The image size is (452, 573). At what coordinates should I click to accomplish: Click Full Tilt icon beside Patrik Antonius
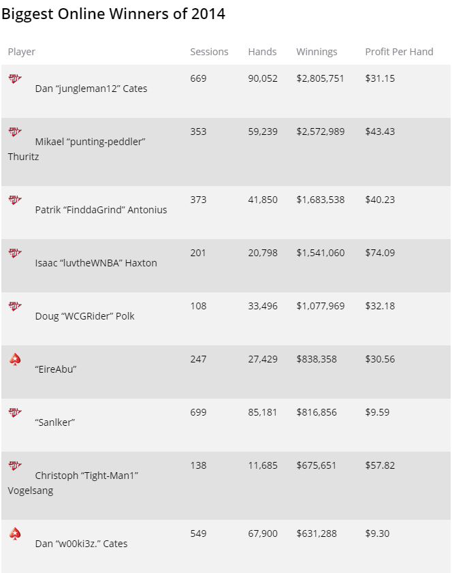(15, 200)
